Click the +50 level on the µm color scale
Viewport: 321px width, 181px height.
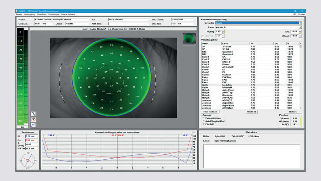pos(20,77)
